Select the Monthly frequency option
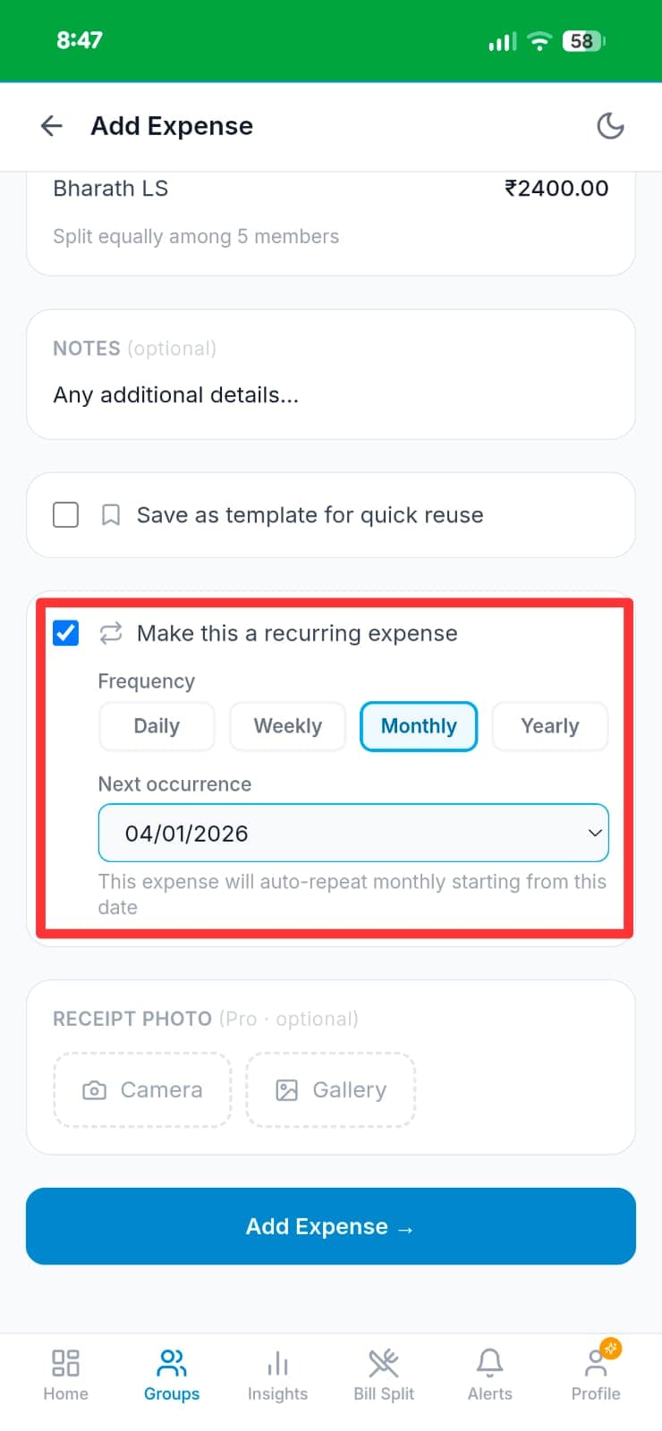 pyautogui.click(x=418, y=726)
